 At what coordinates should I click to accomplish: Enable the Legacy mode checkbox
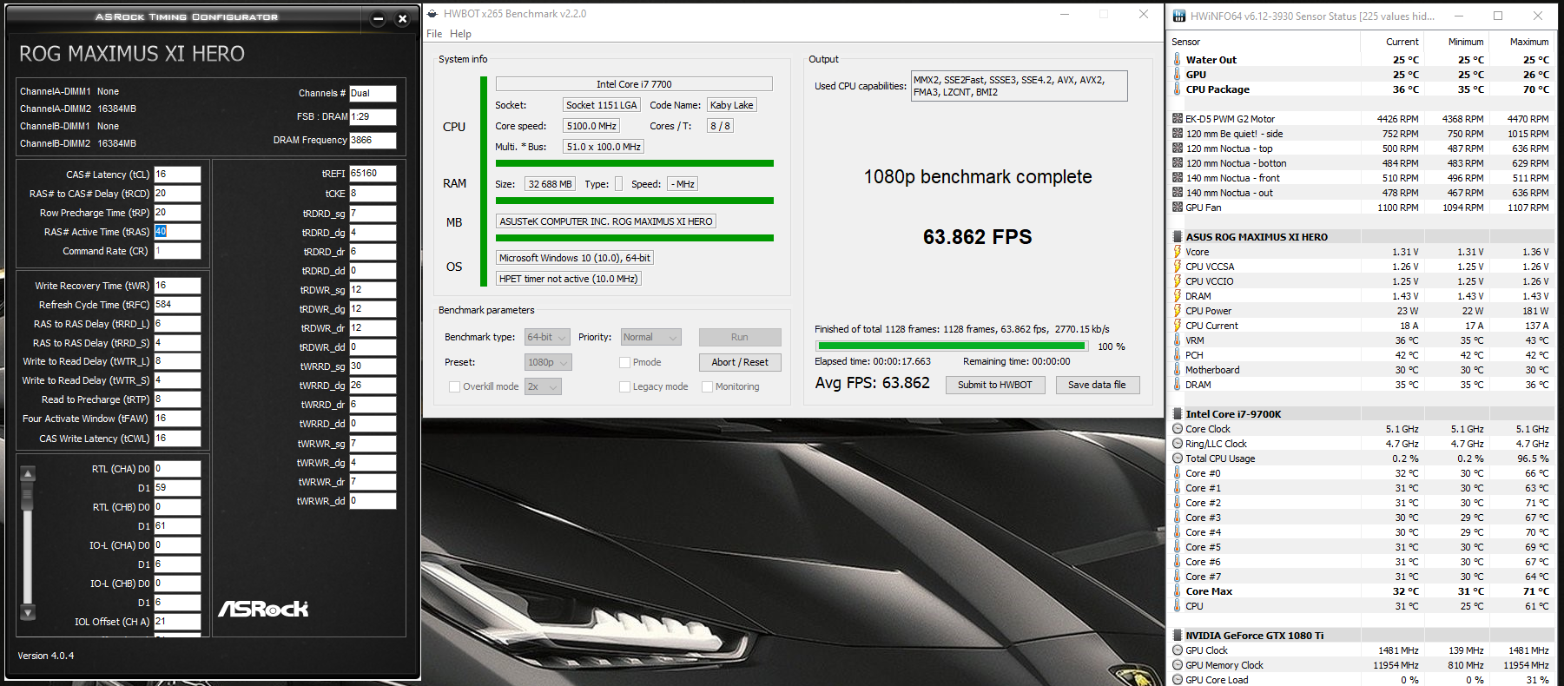click(624, 386)
